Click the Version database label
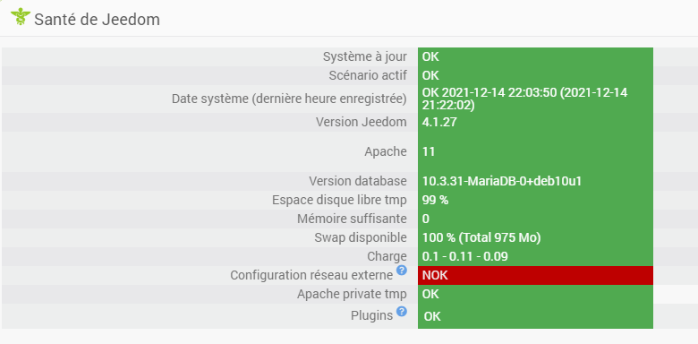The width and height of the screenshot is (698, 344). [x=358, y=181]
